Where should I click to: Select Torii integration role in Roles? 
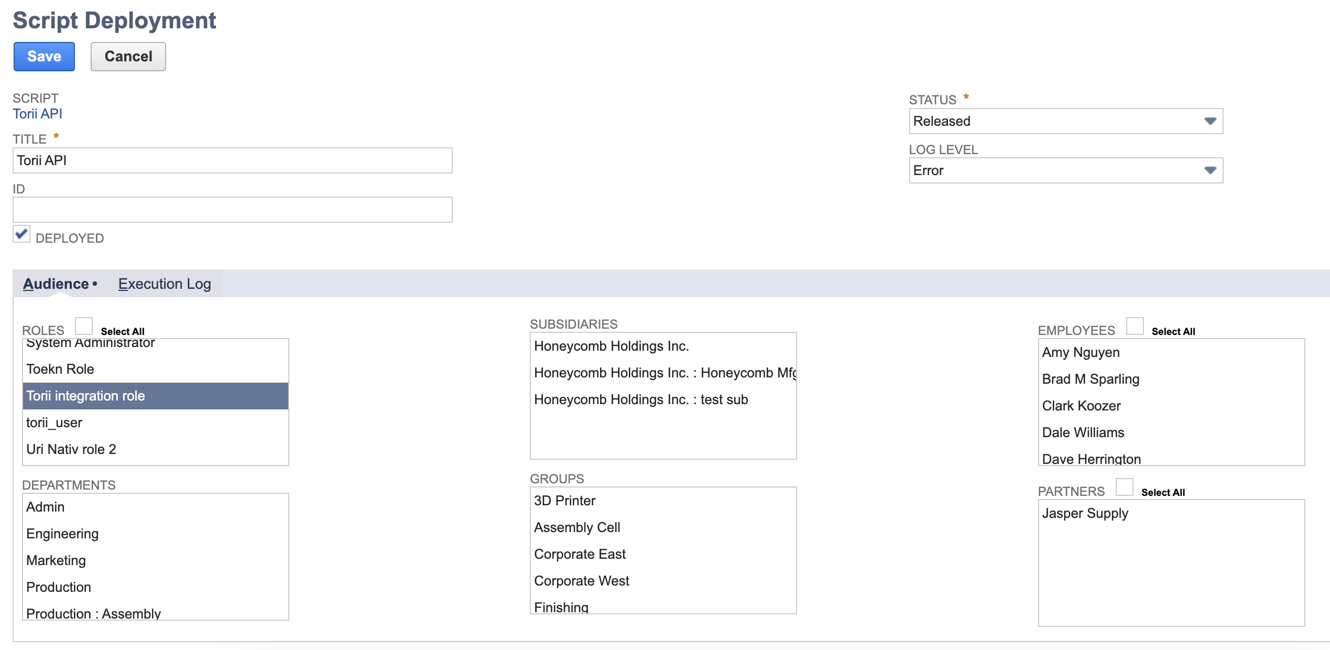coord(156,396)
